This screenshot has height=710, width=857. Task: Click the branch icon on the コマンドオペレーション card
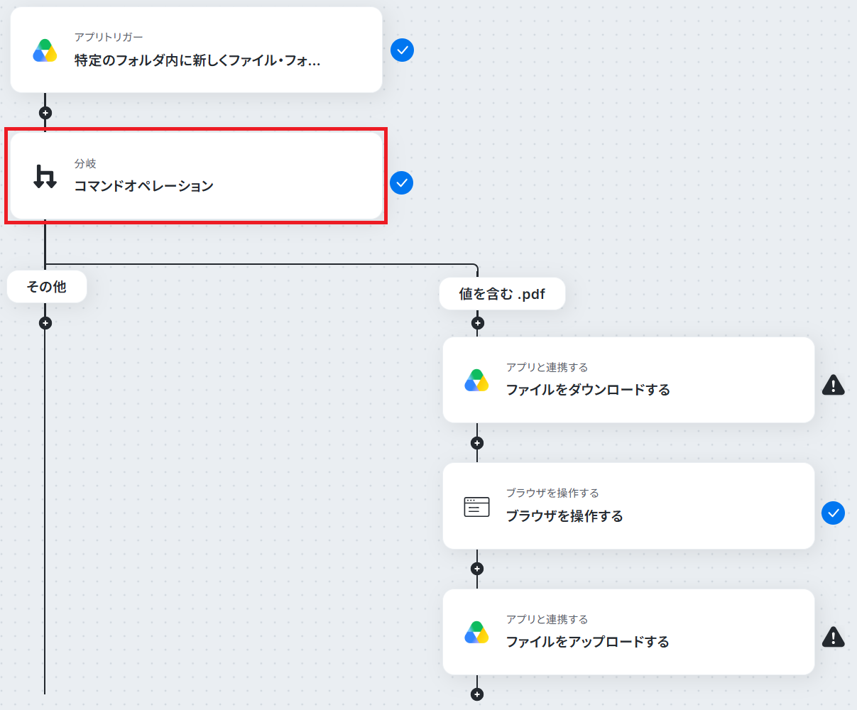45,176
